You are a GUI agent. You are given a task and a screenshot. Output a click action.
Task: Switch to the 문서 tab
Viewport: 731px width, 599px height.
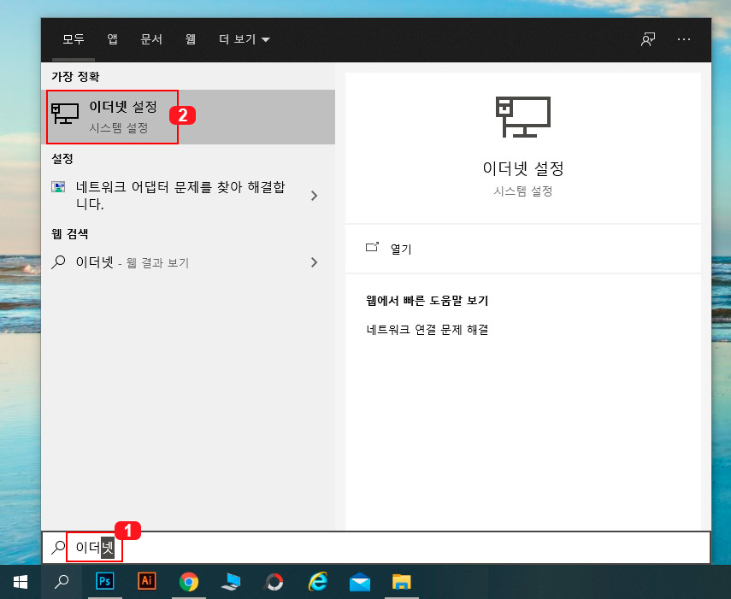click(151, 39)
